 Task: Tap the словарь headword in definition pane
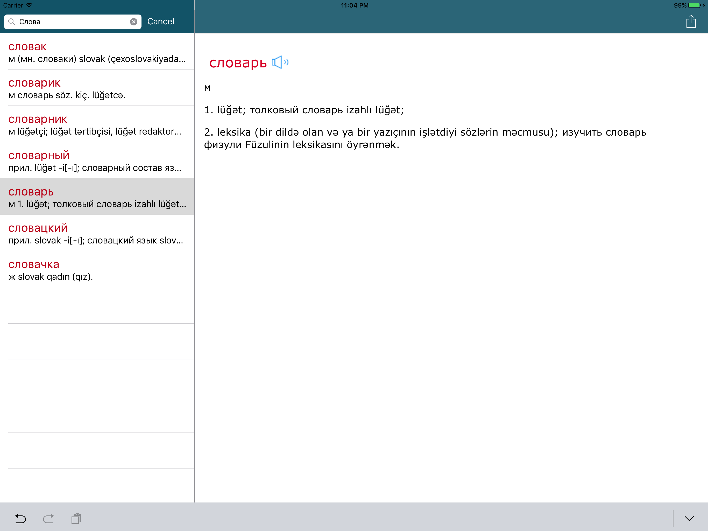point(238,63)
